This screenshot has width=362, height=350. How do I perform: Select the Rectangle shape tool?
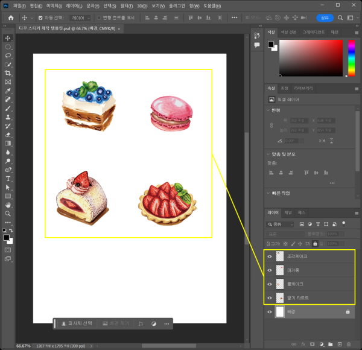pos(8,196)
